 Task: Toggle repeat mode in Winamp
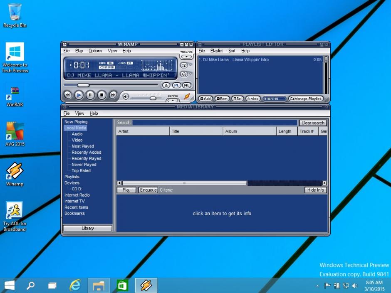click(184, 66)
